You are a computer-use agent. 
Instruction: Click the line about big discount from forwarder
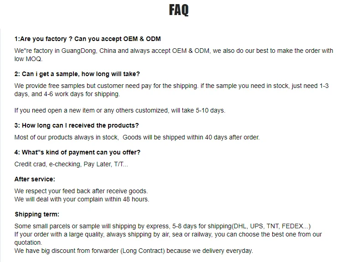pyautogui.click(x=134, y=251)
